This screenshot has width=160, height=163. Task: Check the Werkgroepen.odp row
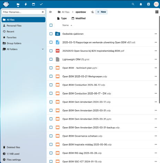(51, 76)
